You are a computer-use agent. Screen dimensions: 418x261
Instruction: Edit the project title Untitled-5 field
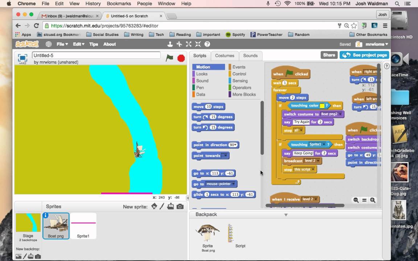point(96,55)
